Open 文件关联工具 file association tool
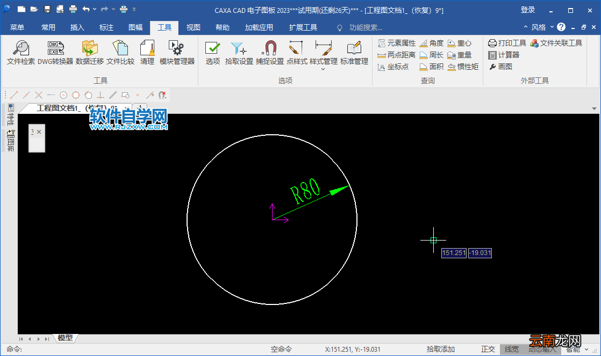Viewport: 601px width, 356px height. 556,43
